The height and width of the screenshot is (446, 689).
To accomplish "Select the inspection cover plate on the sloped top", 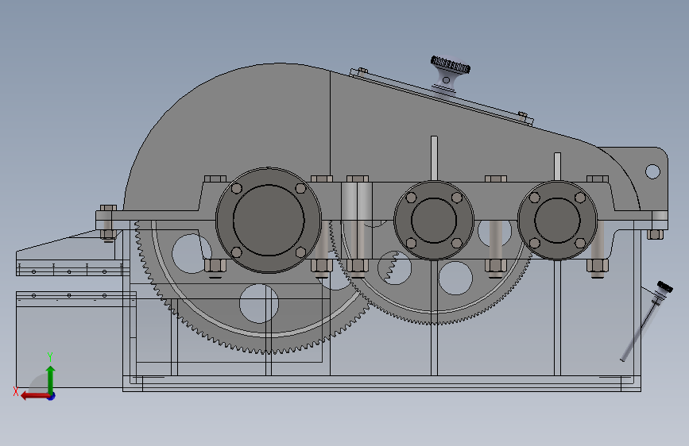I will point(442,97).
